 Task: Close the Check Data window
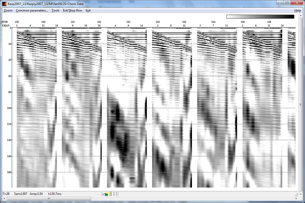pyautogui.click(x=297, y=3)
